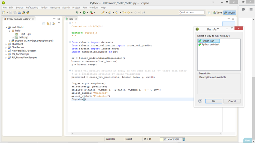Open the Package Explorer View Menu
The height and width of the screenshot is (143, 255).
pyautogui.click(x=59, y=23)
